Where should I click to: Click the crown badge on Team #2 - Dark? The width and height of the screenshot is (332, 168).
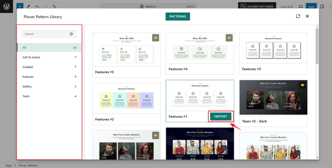tap(302, 85)
